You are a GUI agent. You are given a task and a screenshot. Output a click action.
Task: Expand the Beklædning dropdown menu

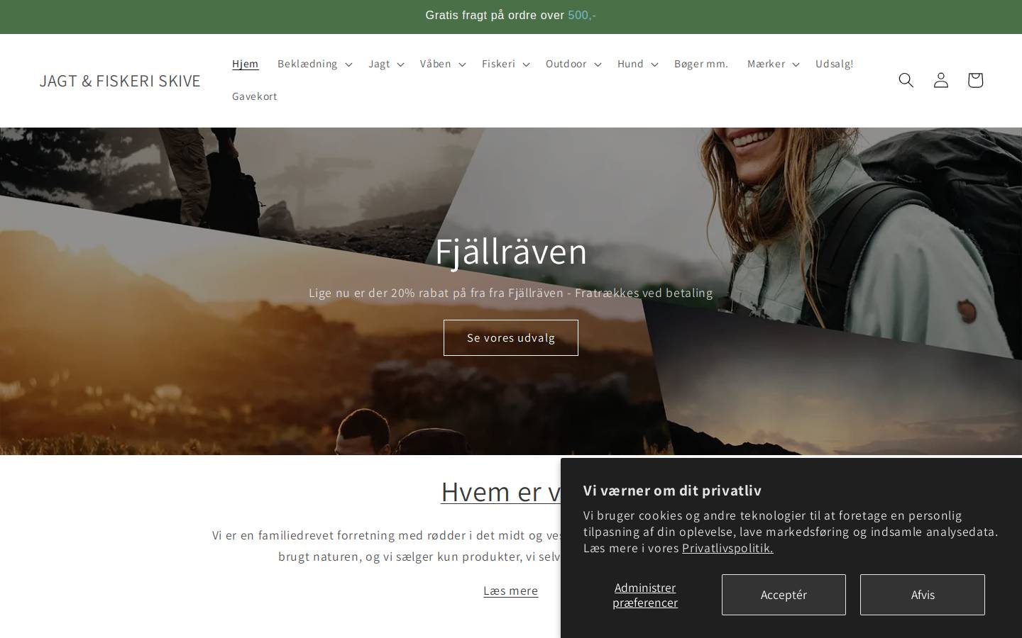[314, 64]
